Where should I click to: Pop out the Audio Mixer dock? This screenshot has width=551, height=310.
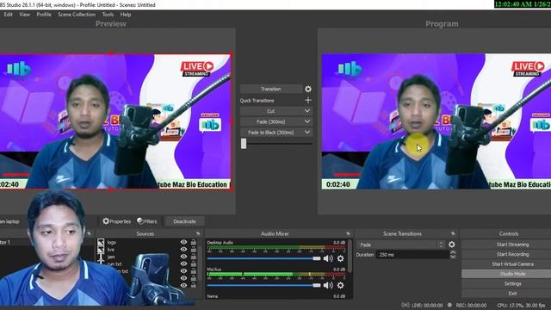[x=348, y=233]
